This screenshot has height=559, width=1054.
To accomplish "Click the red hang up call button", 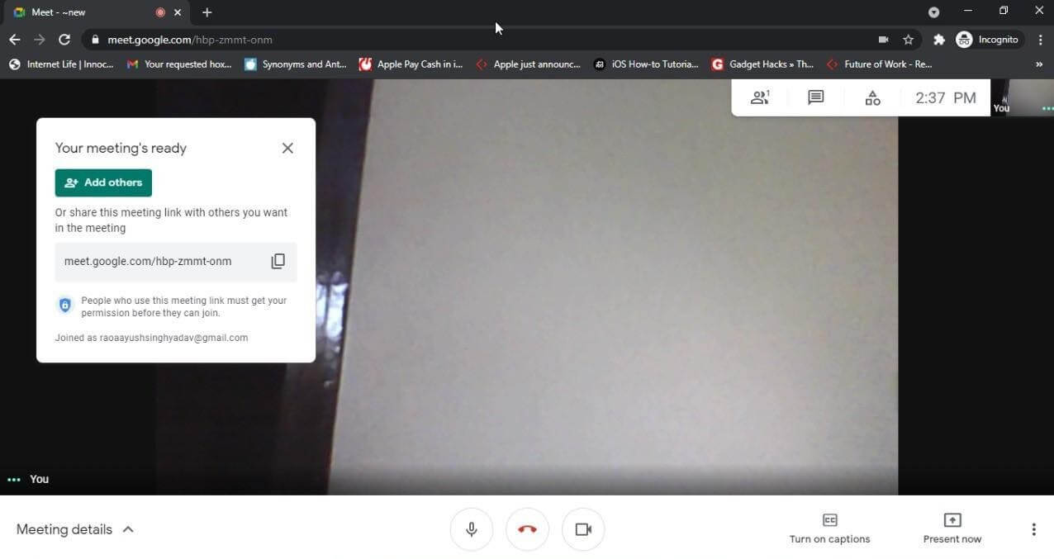I will pyautogui.click(x=527, y=529).
